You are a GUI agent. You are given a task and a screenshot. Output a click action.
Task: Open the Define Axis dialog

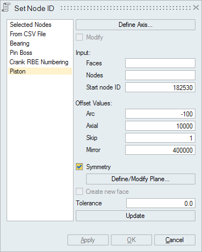click(x=136, y=25)
